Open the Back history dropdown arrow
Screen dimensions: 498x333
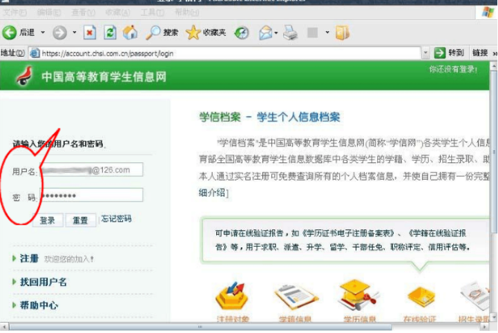(43, 32)
